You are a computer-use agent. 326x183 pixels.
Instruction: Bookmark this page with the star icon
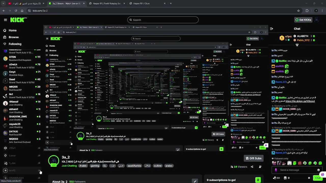point(298,11)
